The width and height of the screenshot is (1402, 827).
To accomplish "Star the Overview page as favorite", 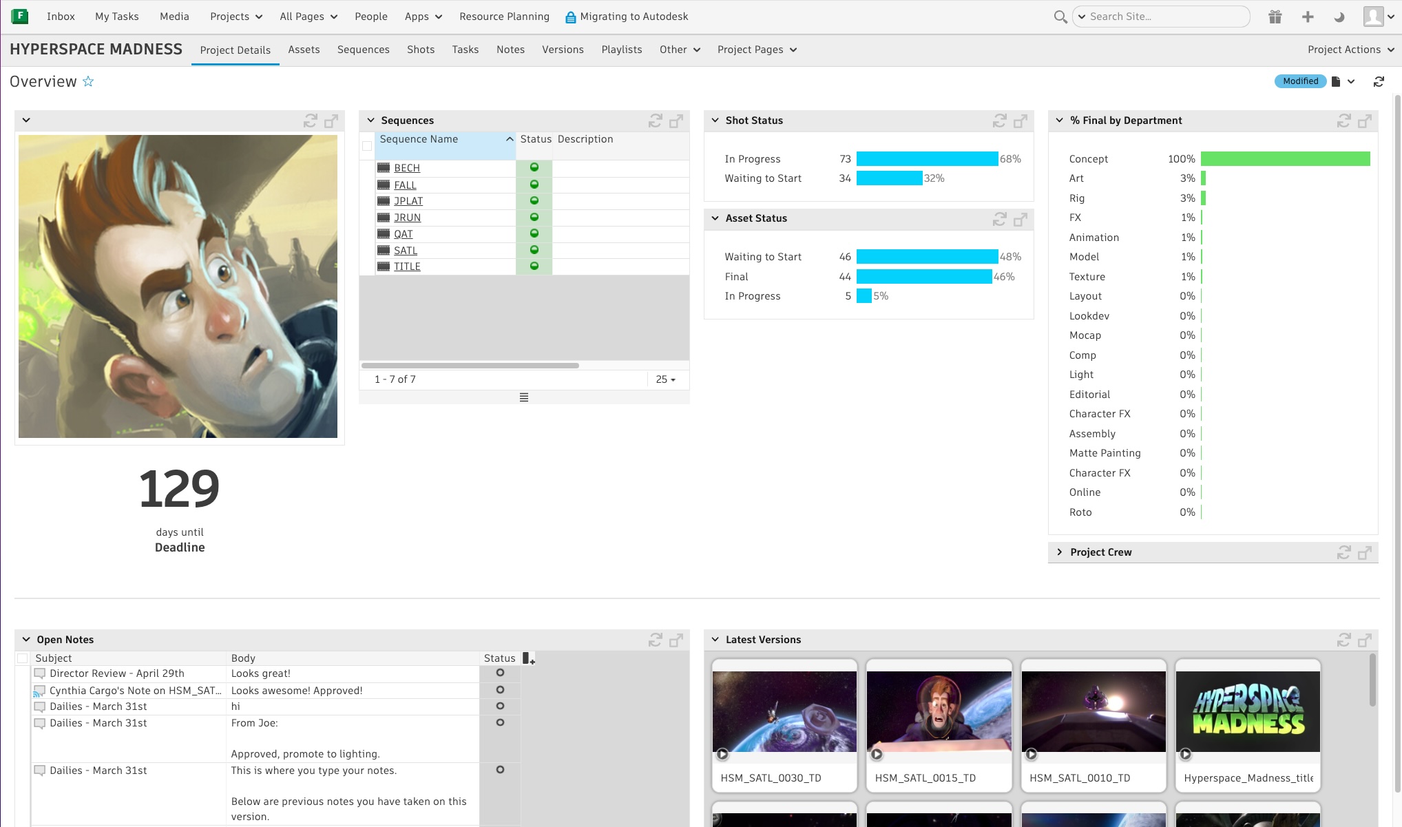I will point(88,81).
